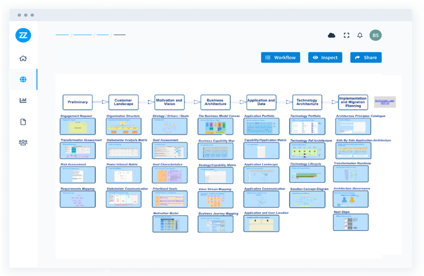The width and height of the screenshot is (424, 276).
Task: Open the Technology Portfolio thumbnail
Action: (308, 126)
